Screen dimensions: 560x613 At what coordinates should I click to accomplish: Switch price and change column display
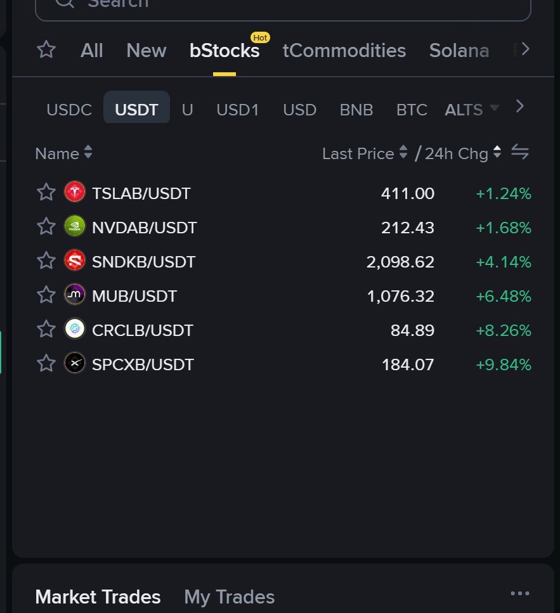point(519,152)
